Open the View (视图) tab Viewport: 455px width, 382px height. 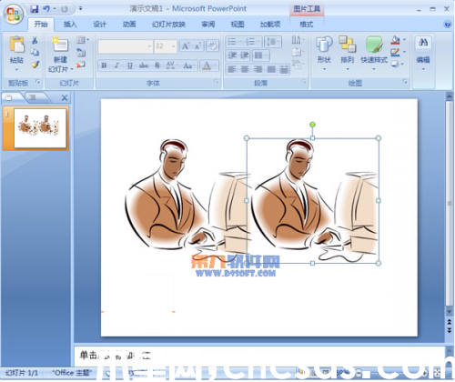click(x=238, y=25)
